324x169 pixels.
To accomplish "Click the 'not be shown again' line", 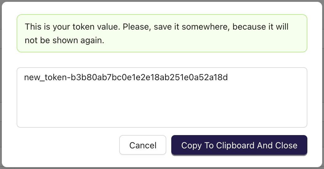I will click(x=64, y=40).
